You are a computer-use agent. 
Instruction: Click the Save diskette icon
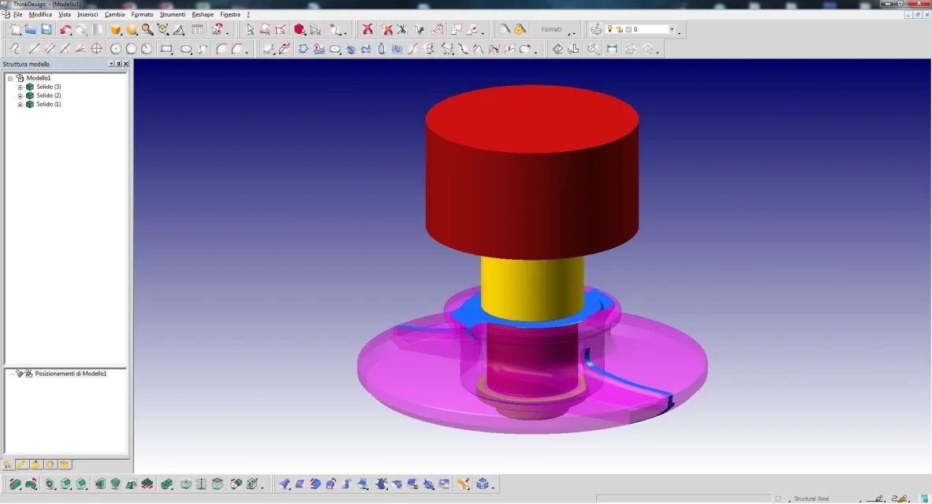tap(47, 30)
